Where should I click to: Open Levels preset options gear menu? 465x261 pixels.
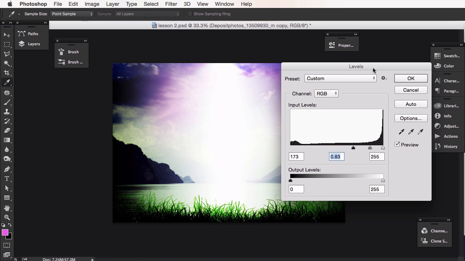[384, 78]
